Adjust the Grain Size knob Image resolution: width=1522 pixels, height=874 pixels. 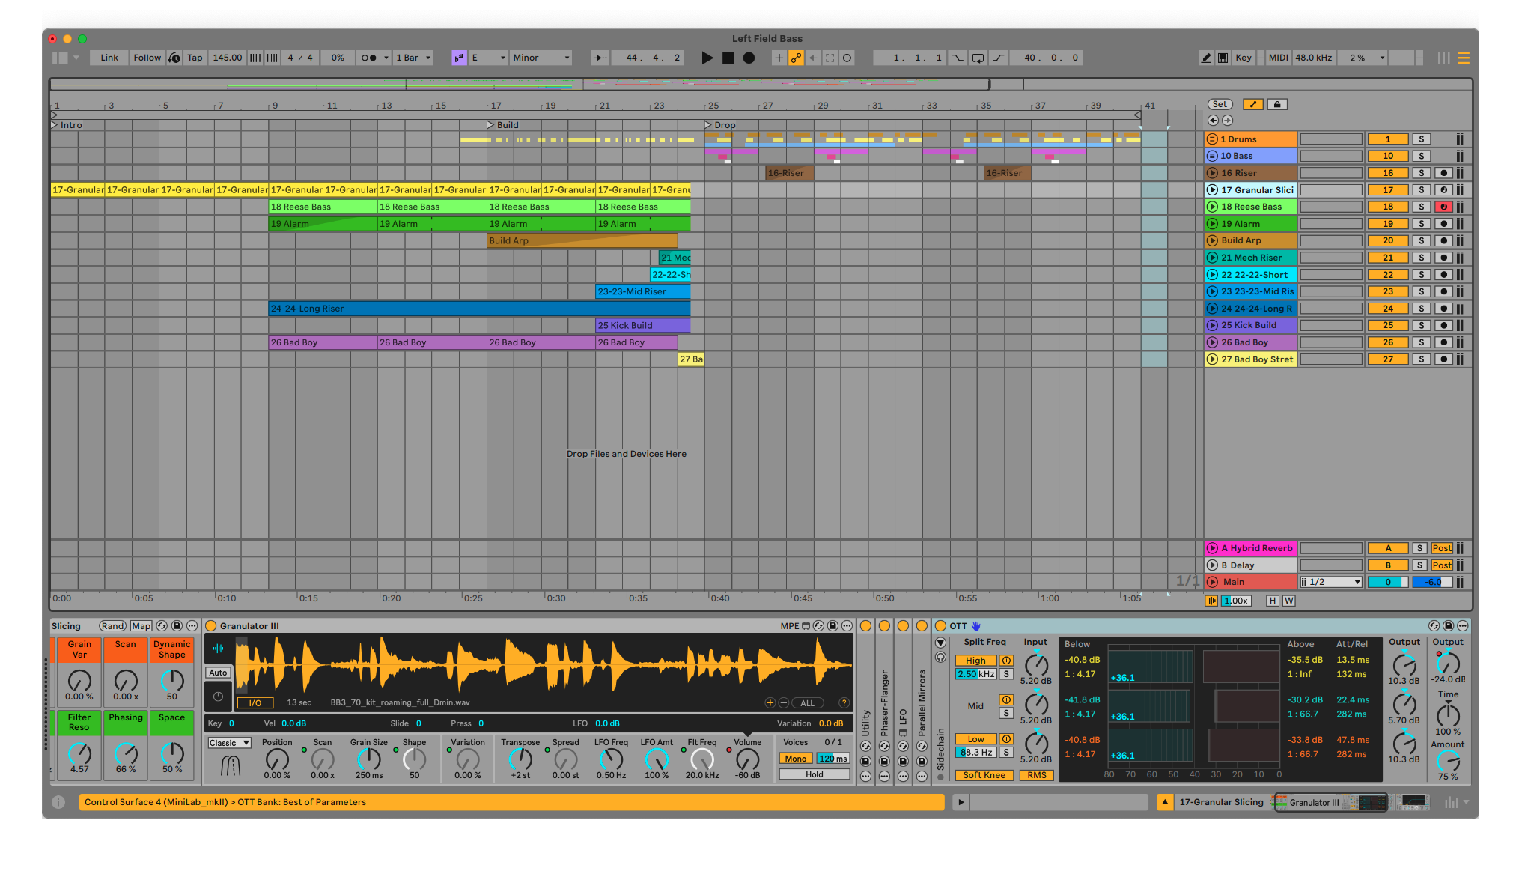368,759
